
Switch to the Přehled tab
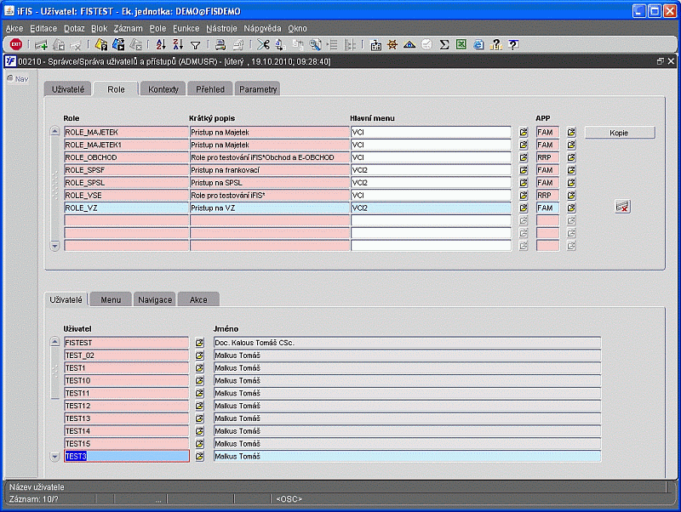point(210,89)
